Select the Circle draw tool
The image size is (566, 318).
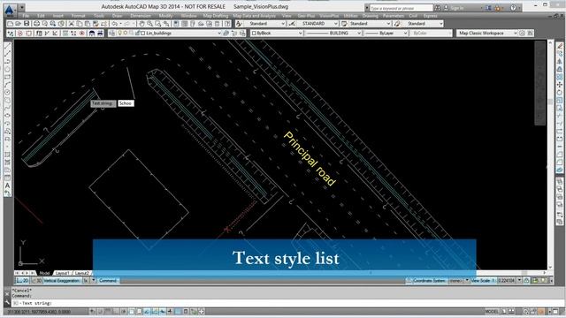tap(7, 92)
